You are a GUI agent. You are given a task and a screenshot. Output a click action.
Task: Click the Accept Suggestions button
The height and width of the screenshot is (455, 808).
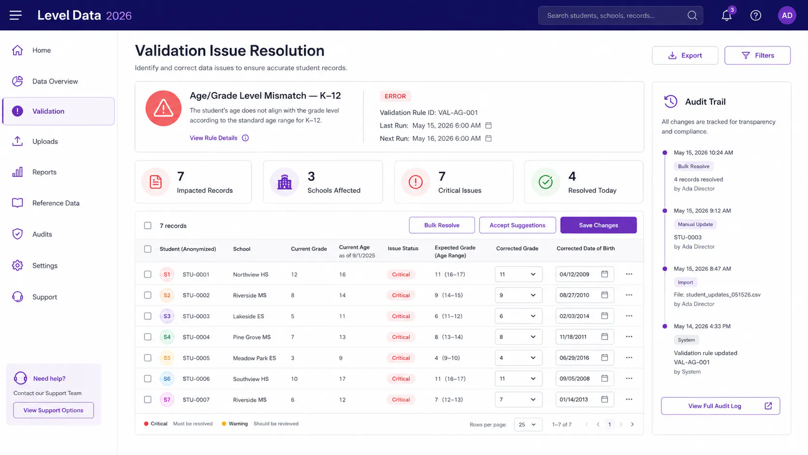click(518, 225)
